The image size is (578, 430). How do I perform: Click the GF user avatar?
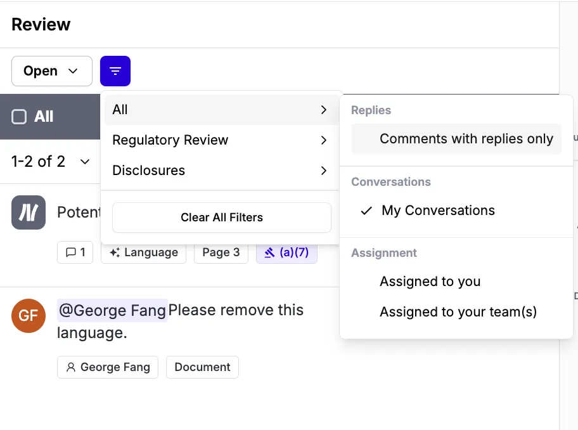[29, 316]
